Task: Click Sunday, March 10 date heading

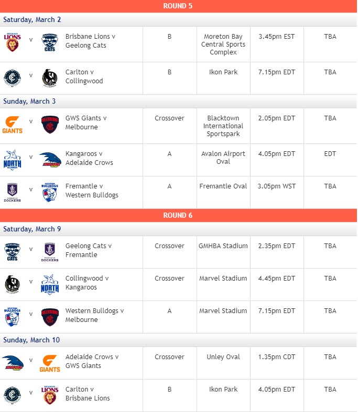Action: point(31,340)
